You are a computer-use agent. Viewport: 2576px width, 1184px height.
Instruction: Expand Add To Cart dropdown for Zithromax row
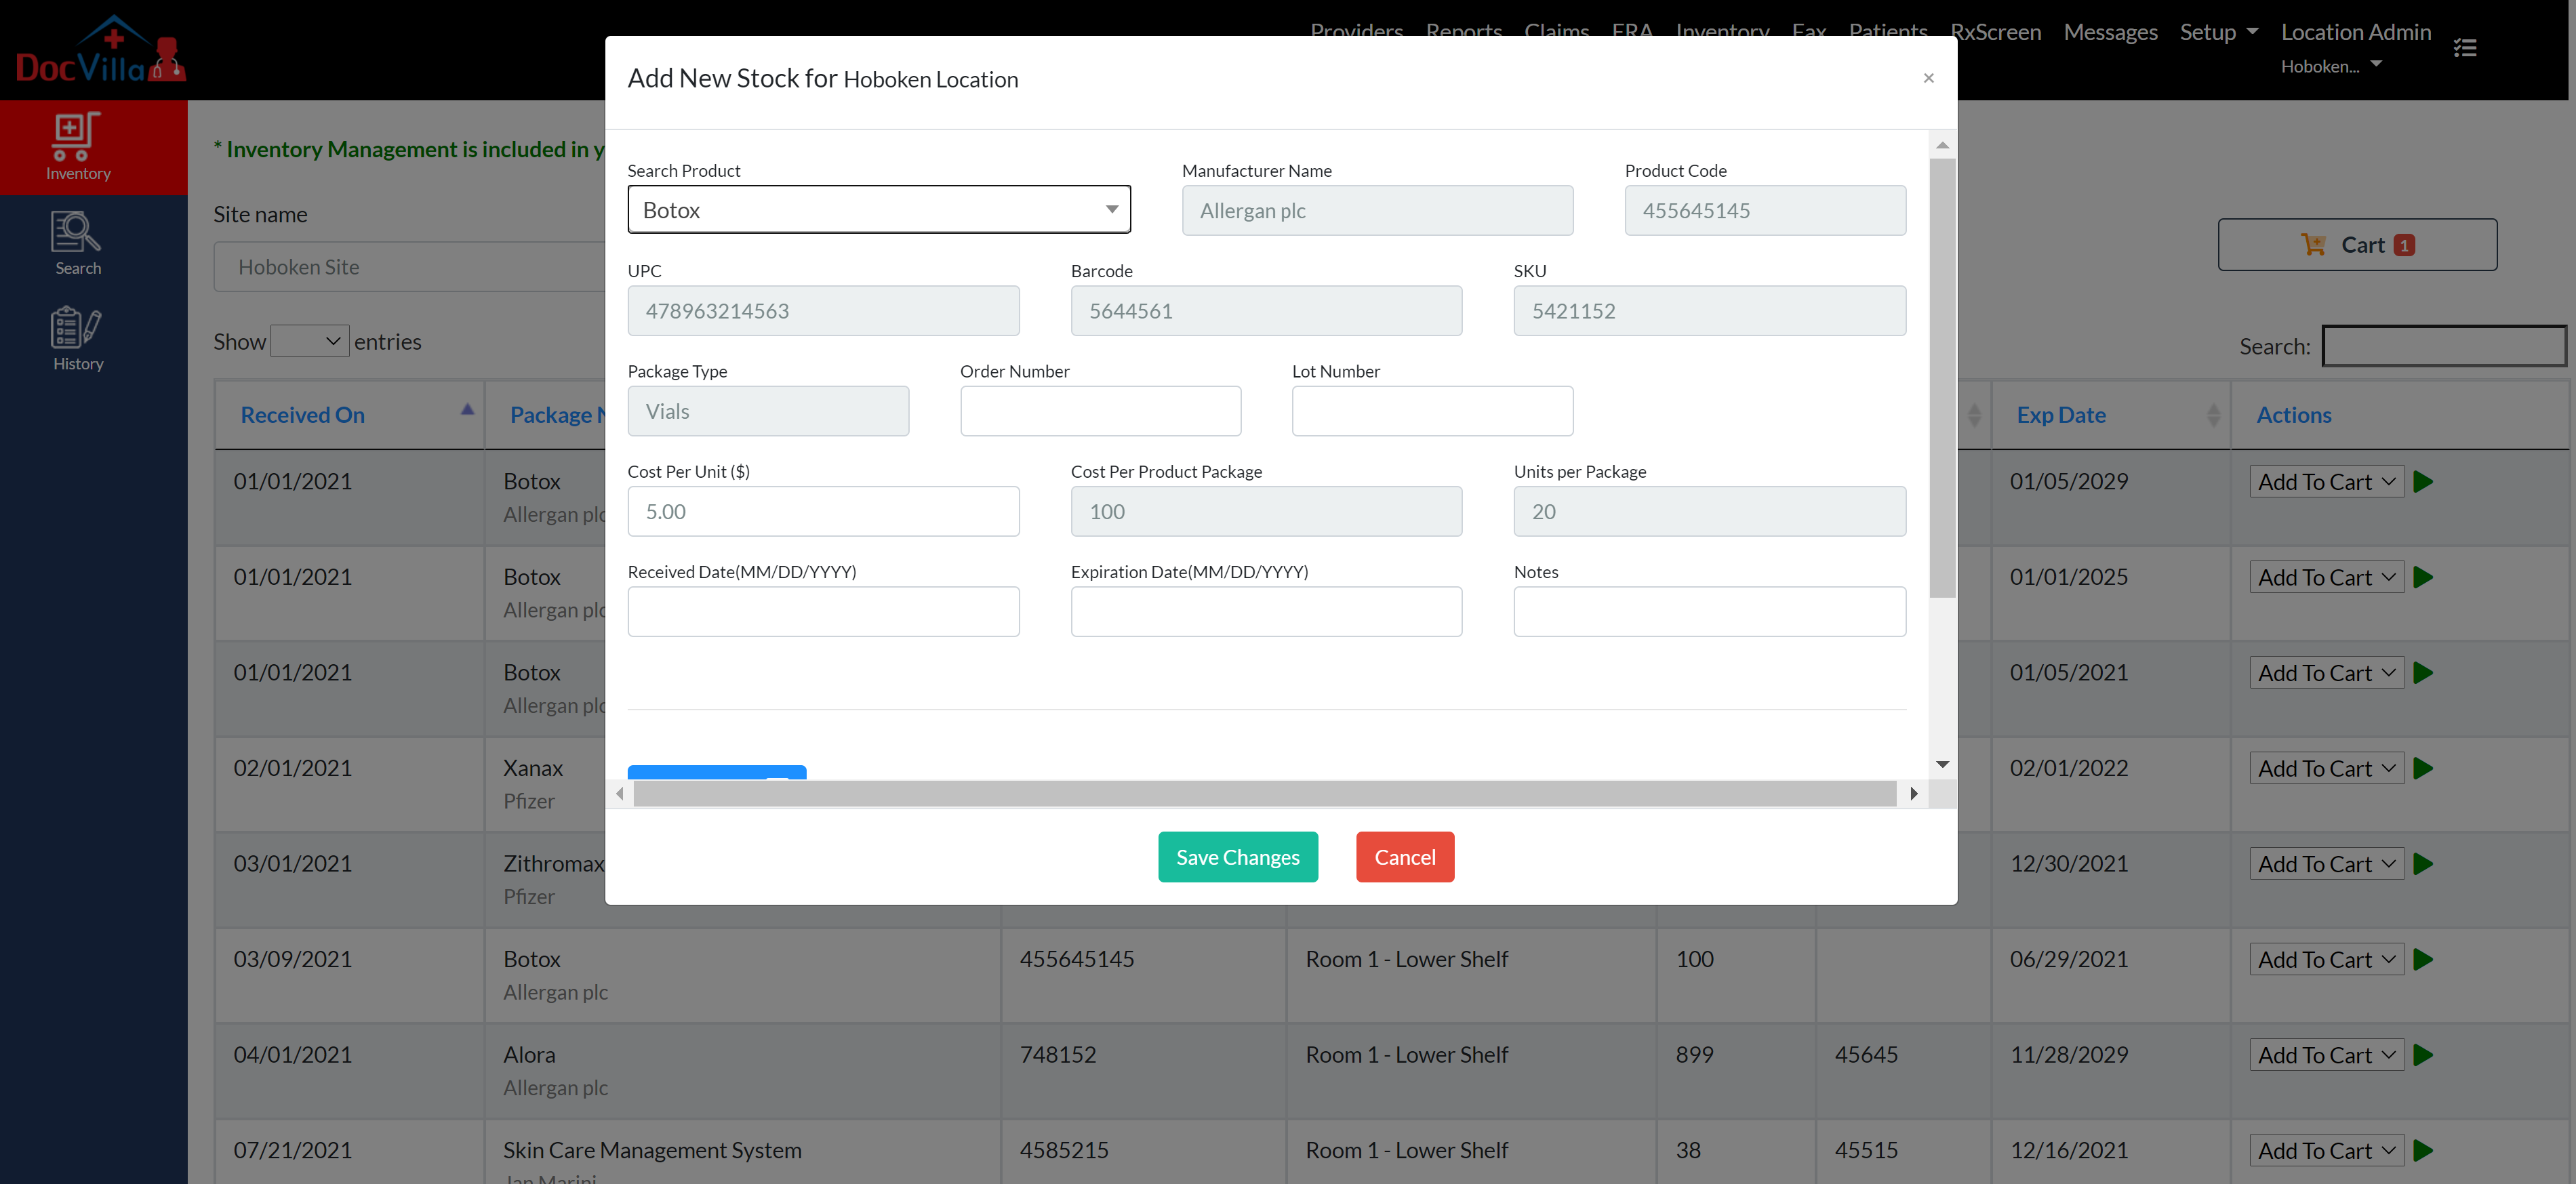point(2326,864)
